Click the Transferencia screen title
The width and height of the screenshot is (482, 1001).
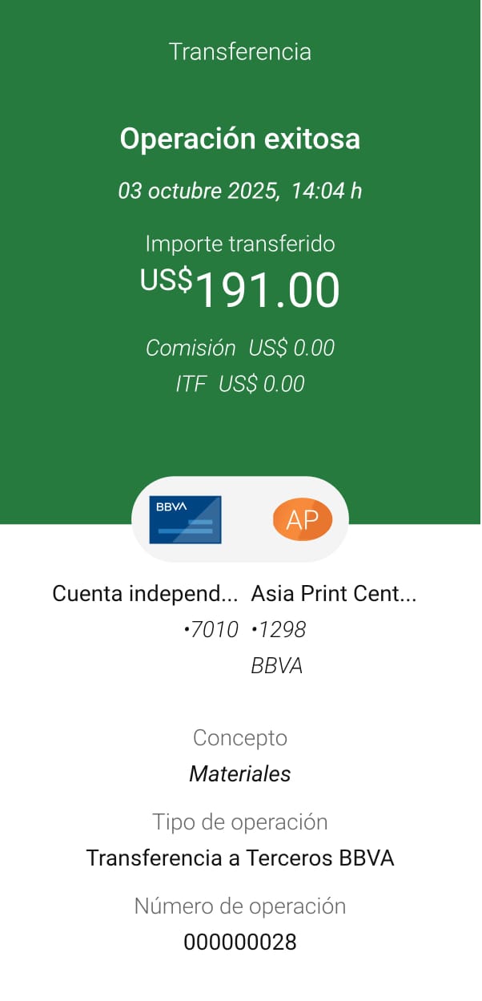point(240,52)
